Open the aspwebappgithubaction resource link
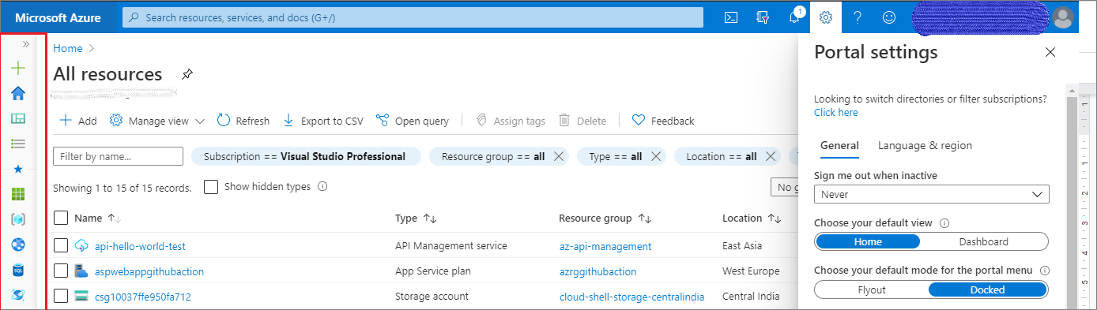Image resolution: width=1097 pixels, height=310 pixels. [x=149, y=271]
